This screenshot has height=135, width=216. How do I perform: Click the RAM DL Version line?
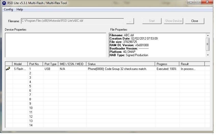[129, 45]
